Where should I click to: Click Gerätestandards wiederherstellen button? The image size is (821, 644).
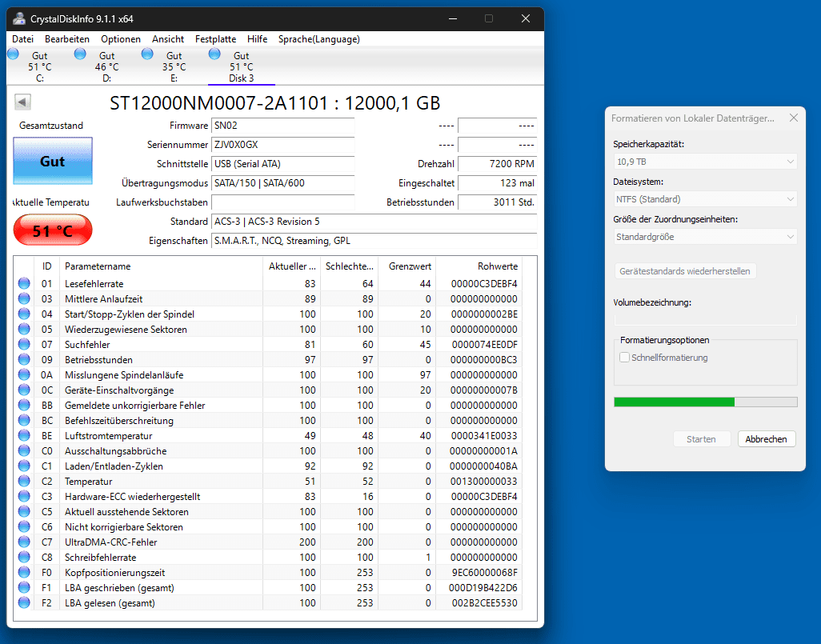[685, 271]
